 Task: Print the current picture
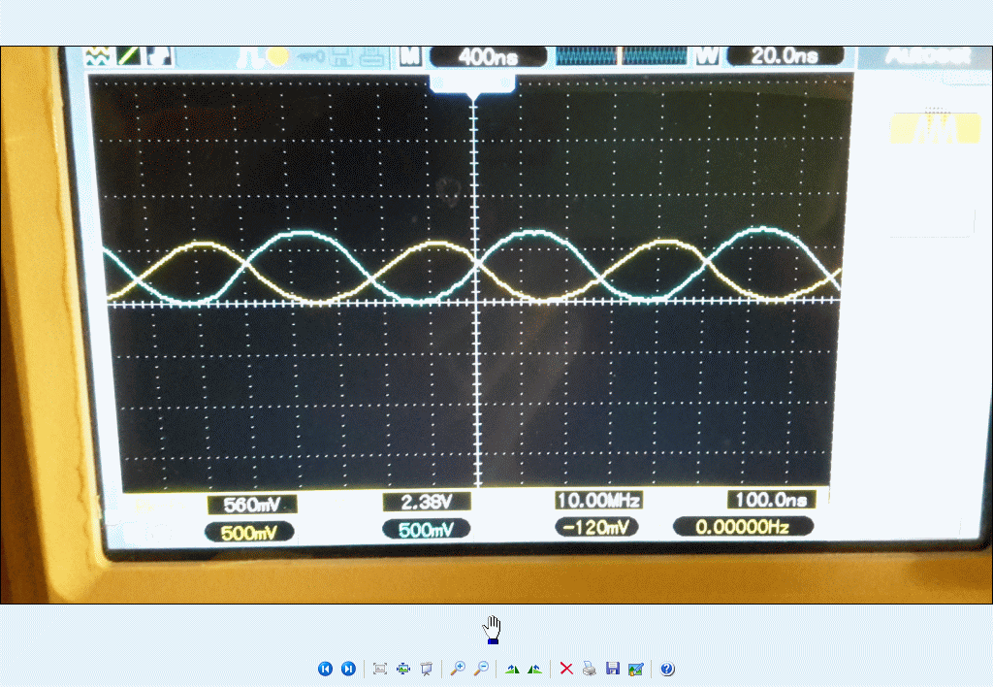coord(589,669)
